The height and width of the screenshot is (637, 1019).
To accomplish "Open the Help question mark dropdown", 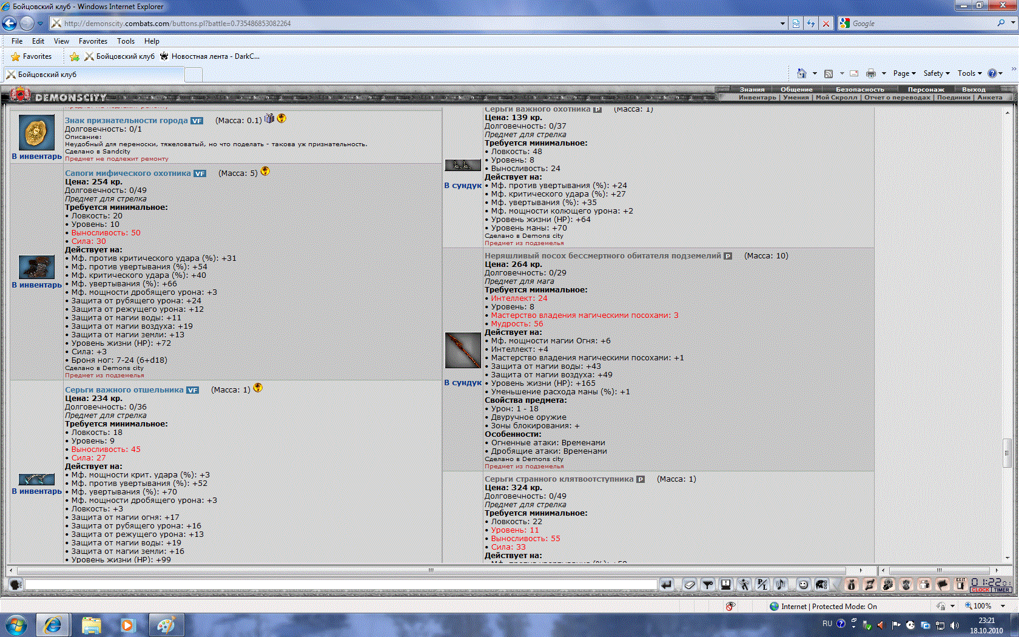I will pos(995,73).
